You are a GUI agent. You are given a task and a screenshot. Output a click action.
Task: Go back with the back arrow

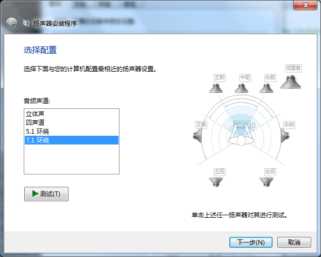(11, 24)
